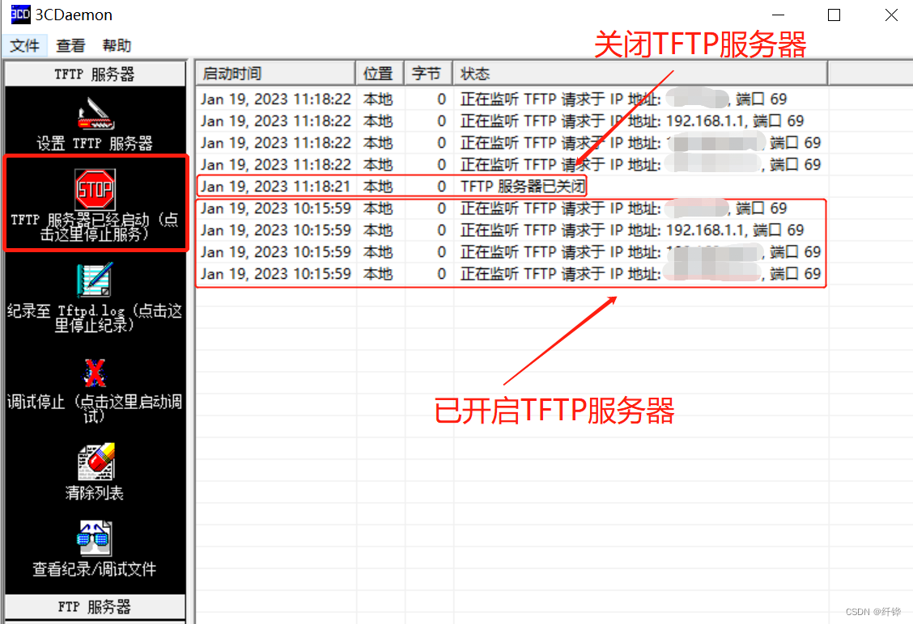Open the 文件 menu

[24, 45]
